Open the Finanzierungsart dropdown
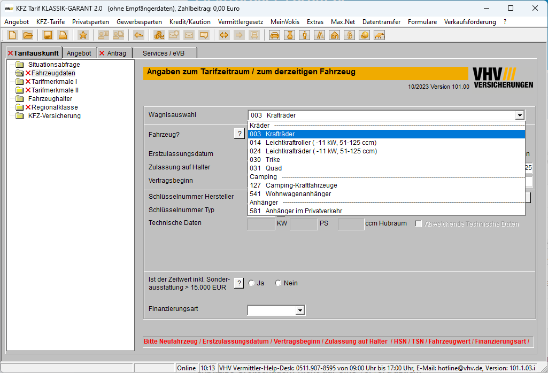Image resolution: width=548 pixels, height=373 pixels. click(300, 310)
